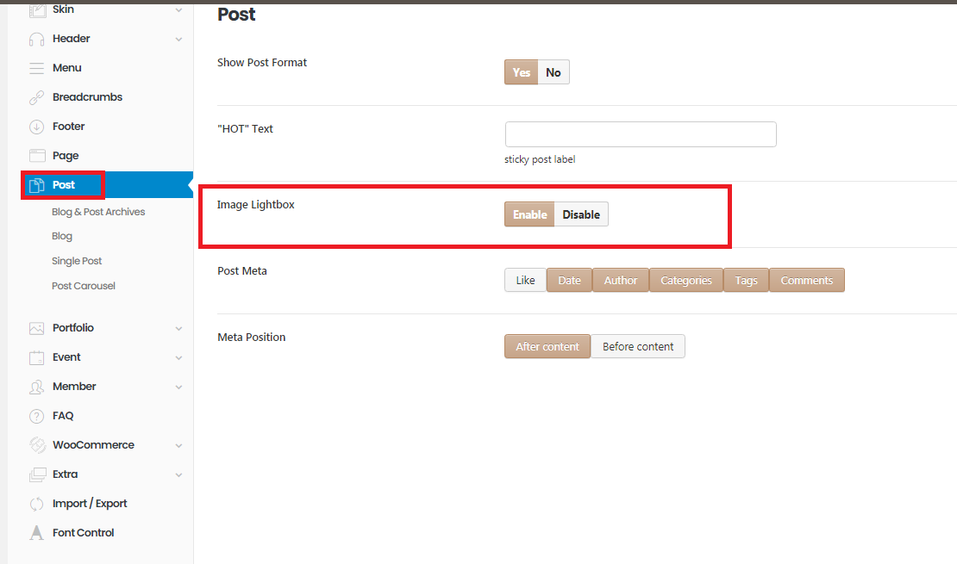Disable the Image Lightbox option

click(581, 214)
